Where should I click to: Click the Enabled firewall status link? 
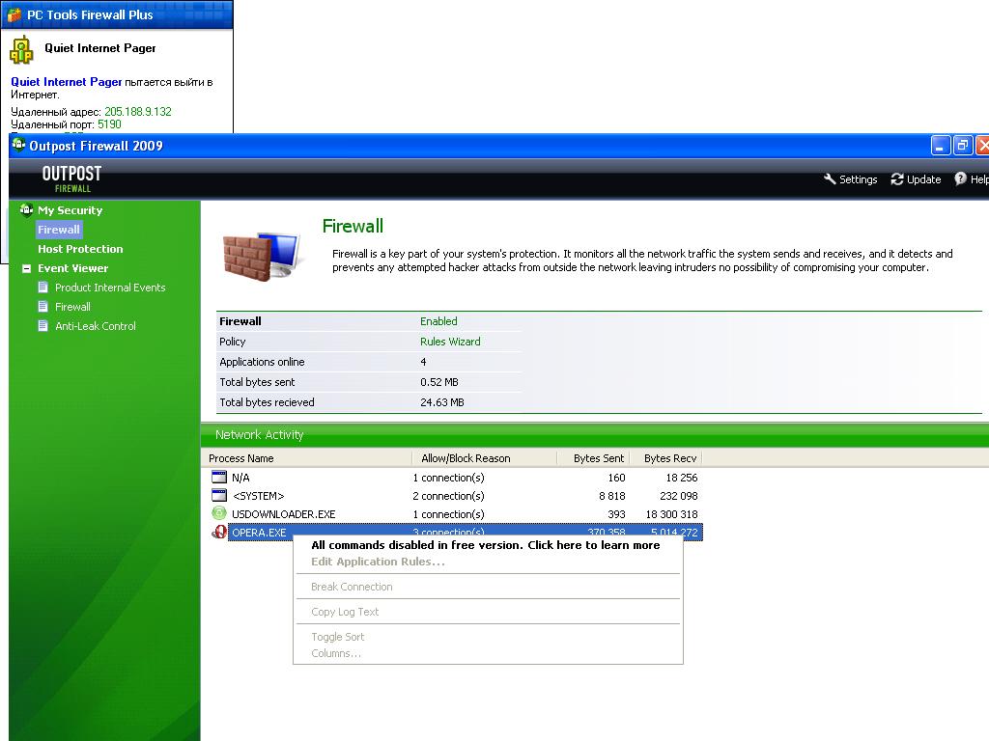tap(438, 321)
